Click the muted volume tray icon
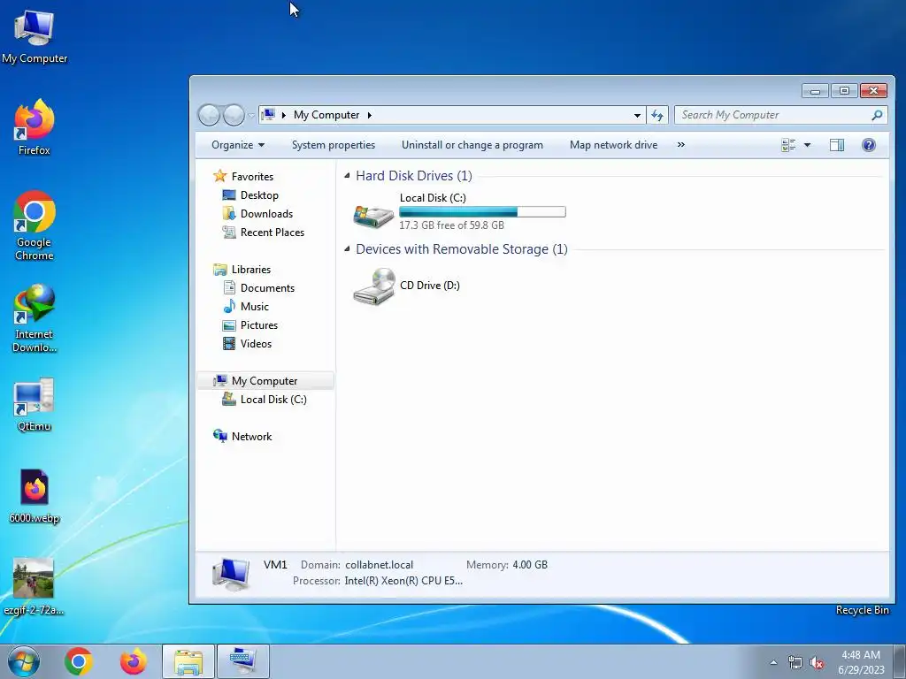 pos(817,663)
